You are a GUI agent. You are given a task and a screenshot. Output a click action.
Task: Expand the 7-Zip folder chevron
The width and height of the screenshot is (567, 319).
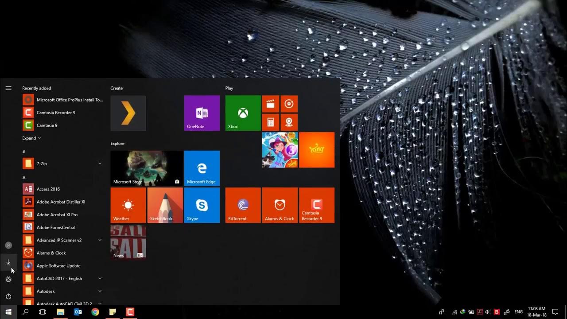tap(100, 163)
